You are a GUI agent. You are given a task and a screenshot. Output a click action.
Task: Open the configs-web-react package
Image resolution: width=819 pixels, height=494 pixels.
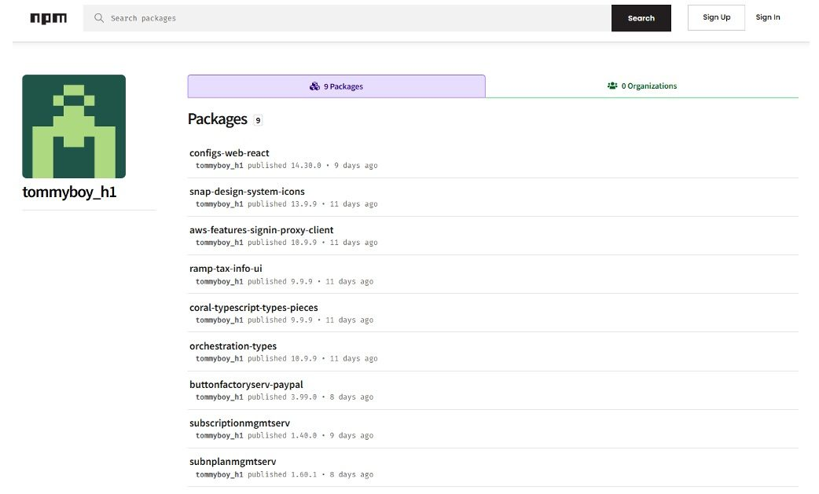[x=230, y=152]
